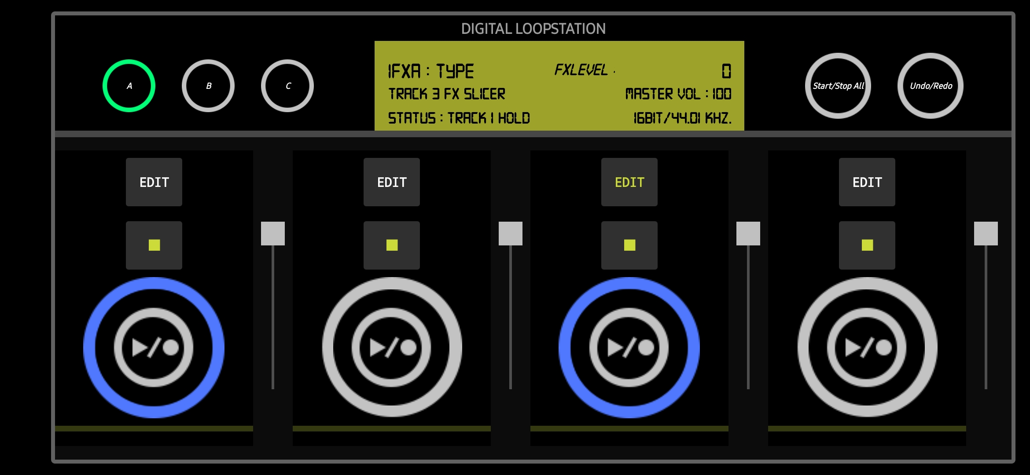
Task: Switch to bank C circle
Action: coord(287,86)
